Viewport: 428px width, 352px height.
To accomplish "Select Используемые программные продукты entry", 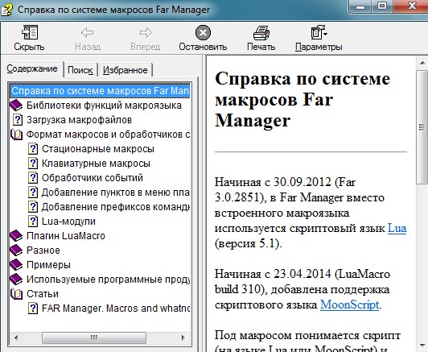I will pyautogui.click(x=108, y=280).
